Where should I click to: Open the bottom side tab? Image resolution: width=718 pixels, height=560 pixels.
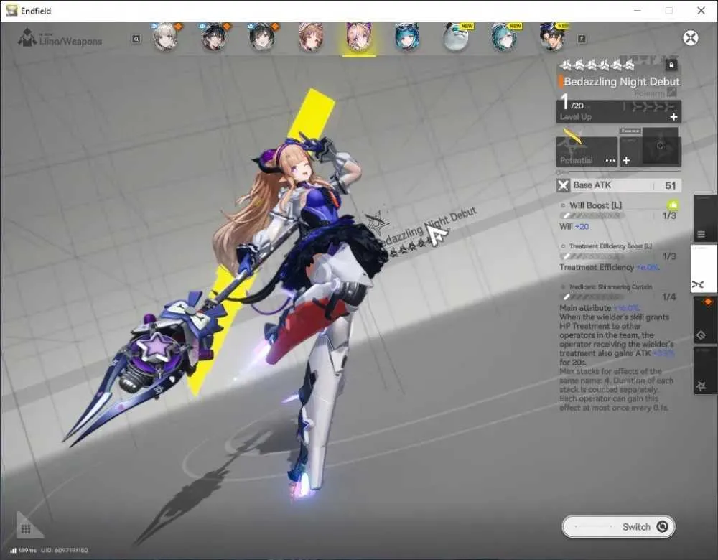705,370
